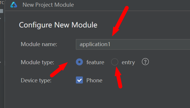Screen dimensions: 190x108
Task: Click the 'Module type:' label
Action: (x=37, y=62)
